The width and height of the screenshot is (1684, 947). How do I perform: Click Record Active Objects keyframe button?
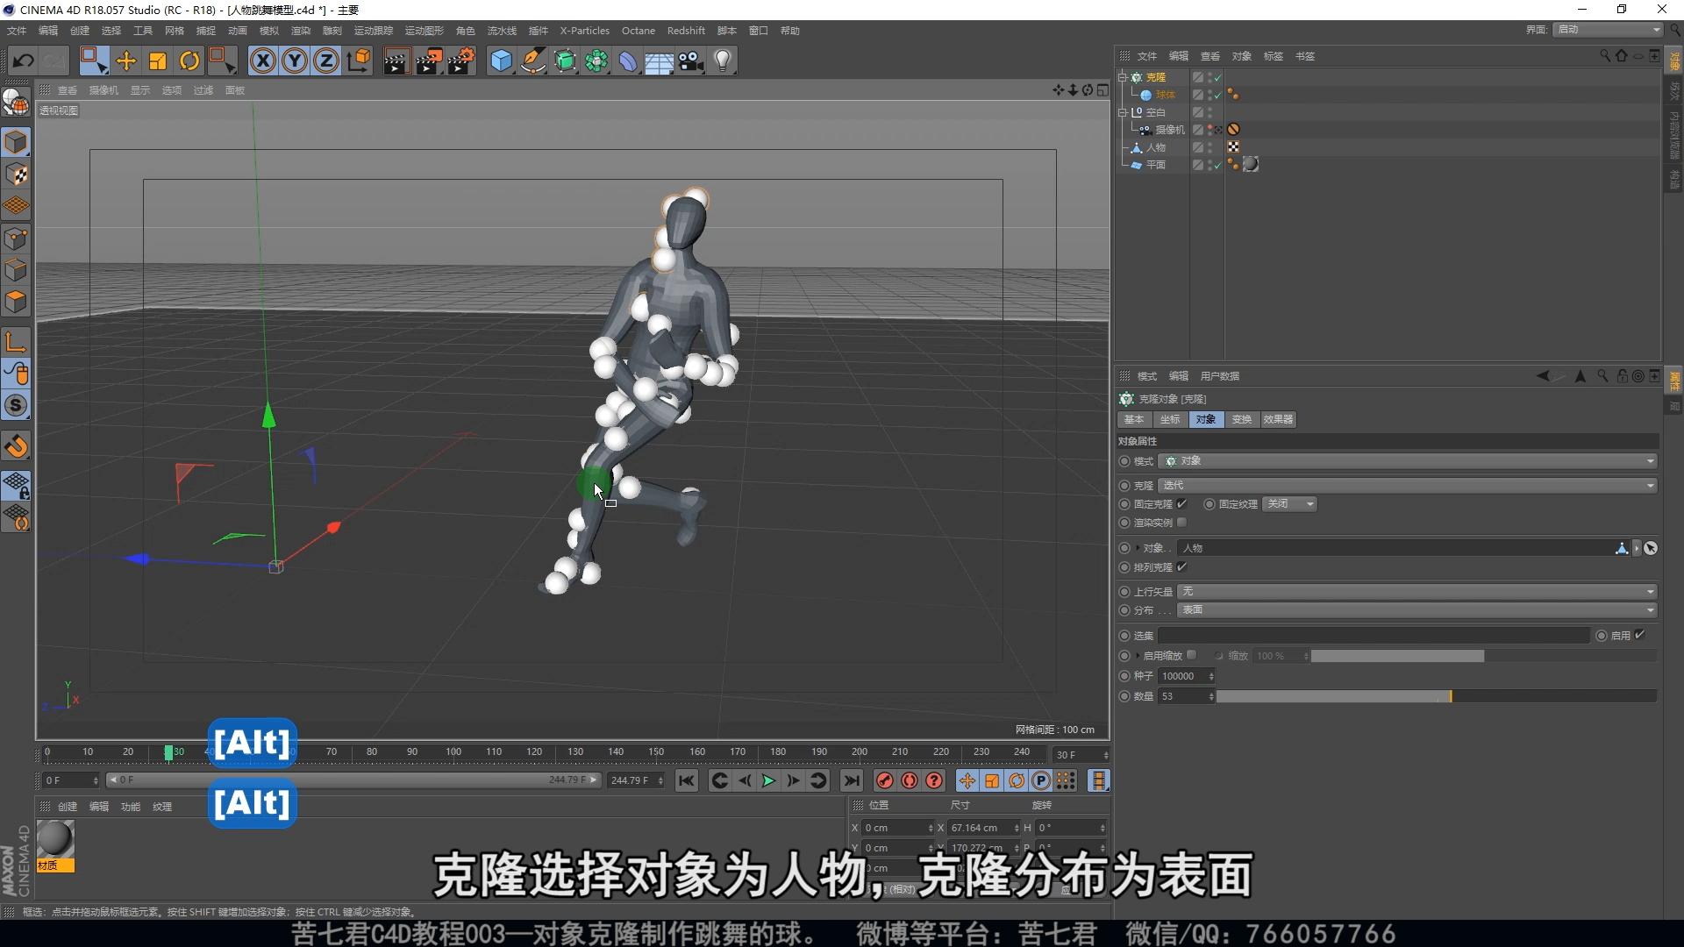coord(885,780)
